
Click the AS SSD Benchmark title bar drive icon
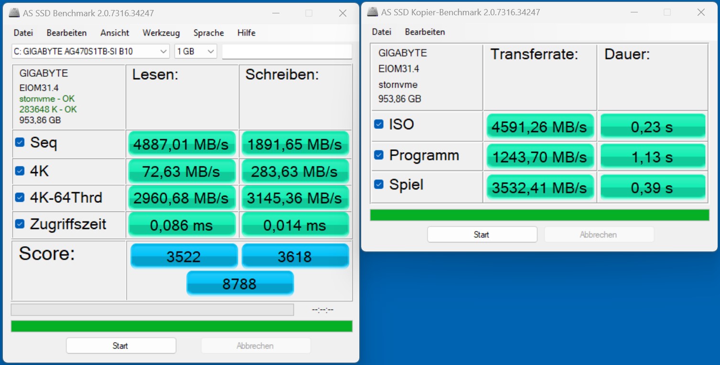[14, 13]
